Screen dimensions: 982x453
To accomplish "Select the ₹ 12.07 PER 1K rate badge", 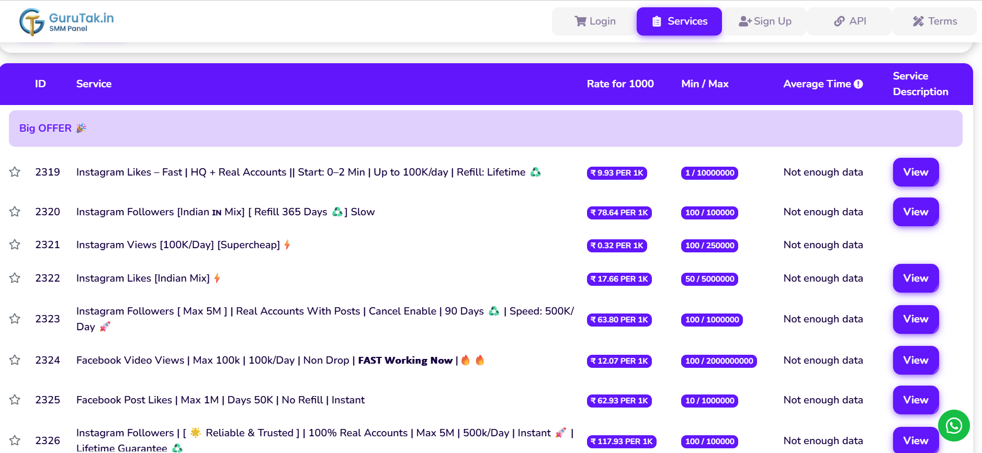I will pyautogui.click(x=619, y=361).
